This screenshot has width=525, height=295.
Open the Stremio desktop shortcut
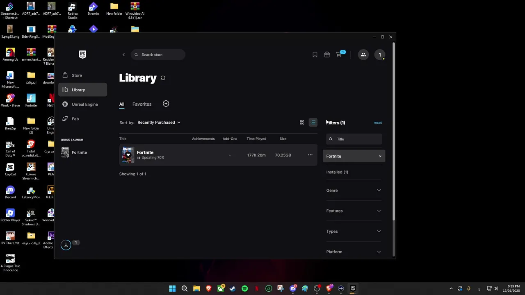click(93, 9)
